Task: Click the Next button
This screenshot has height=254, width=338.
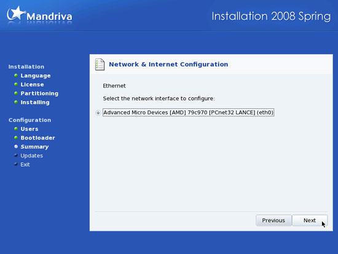Action: click(310, 220)
